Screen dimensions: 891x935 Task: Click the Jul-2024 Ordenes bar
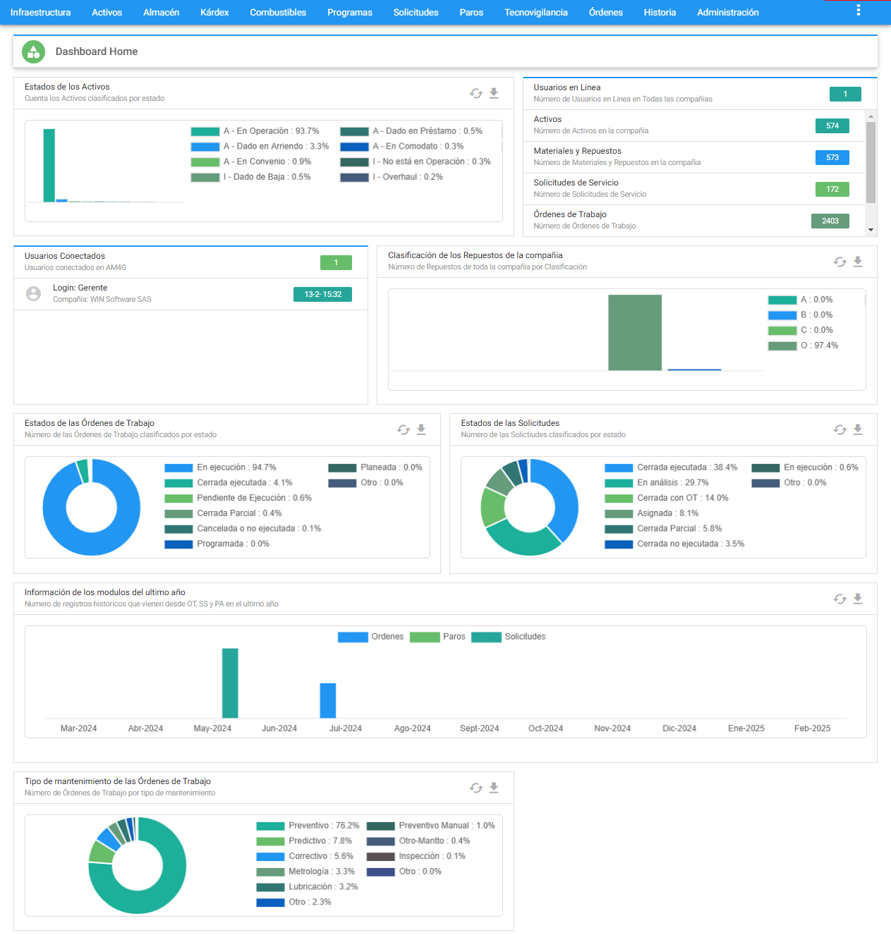[x=328, y=700]
